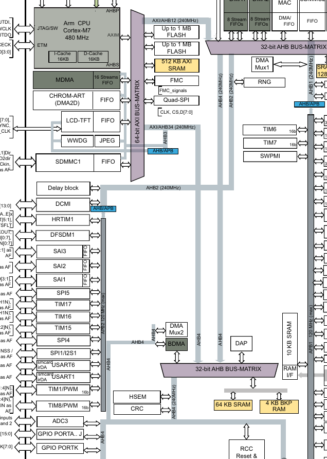
Task: Click the 64 KB SRAM box
Action: click(233, 405)
